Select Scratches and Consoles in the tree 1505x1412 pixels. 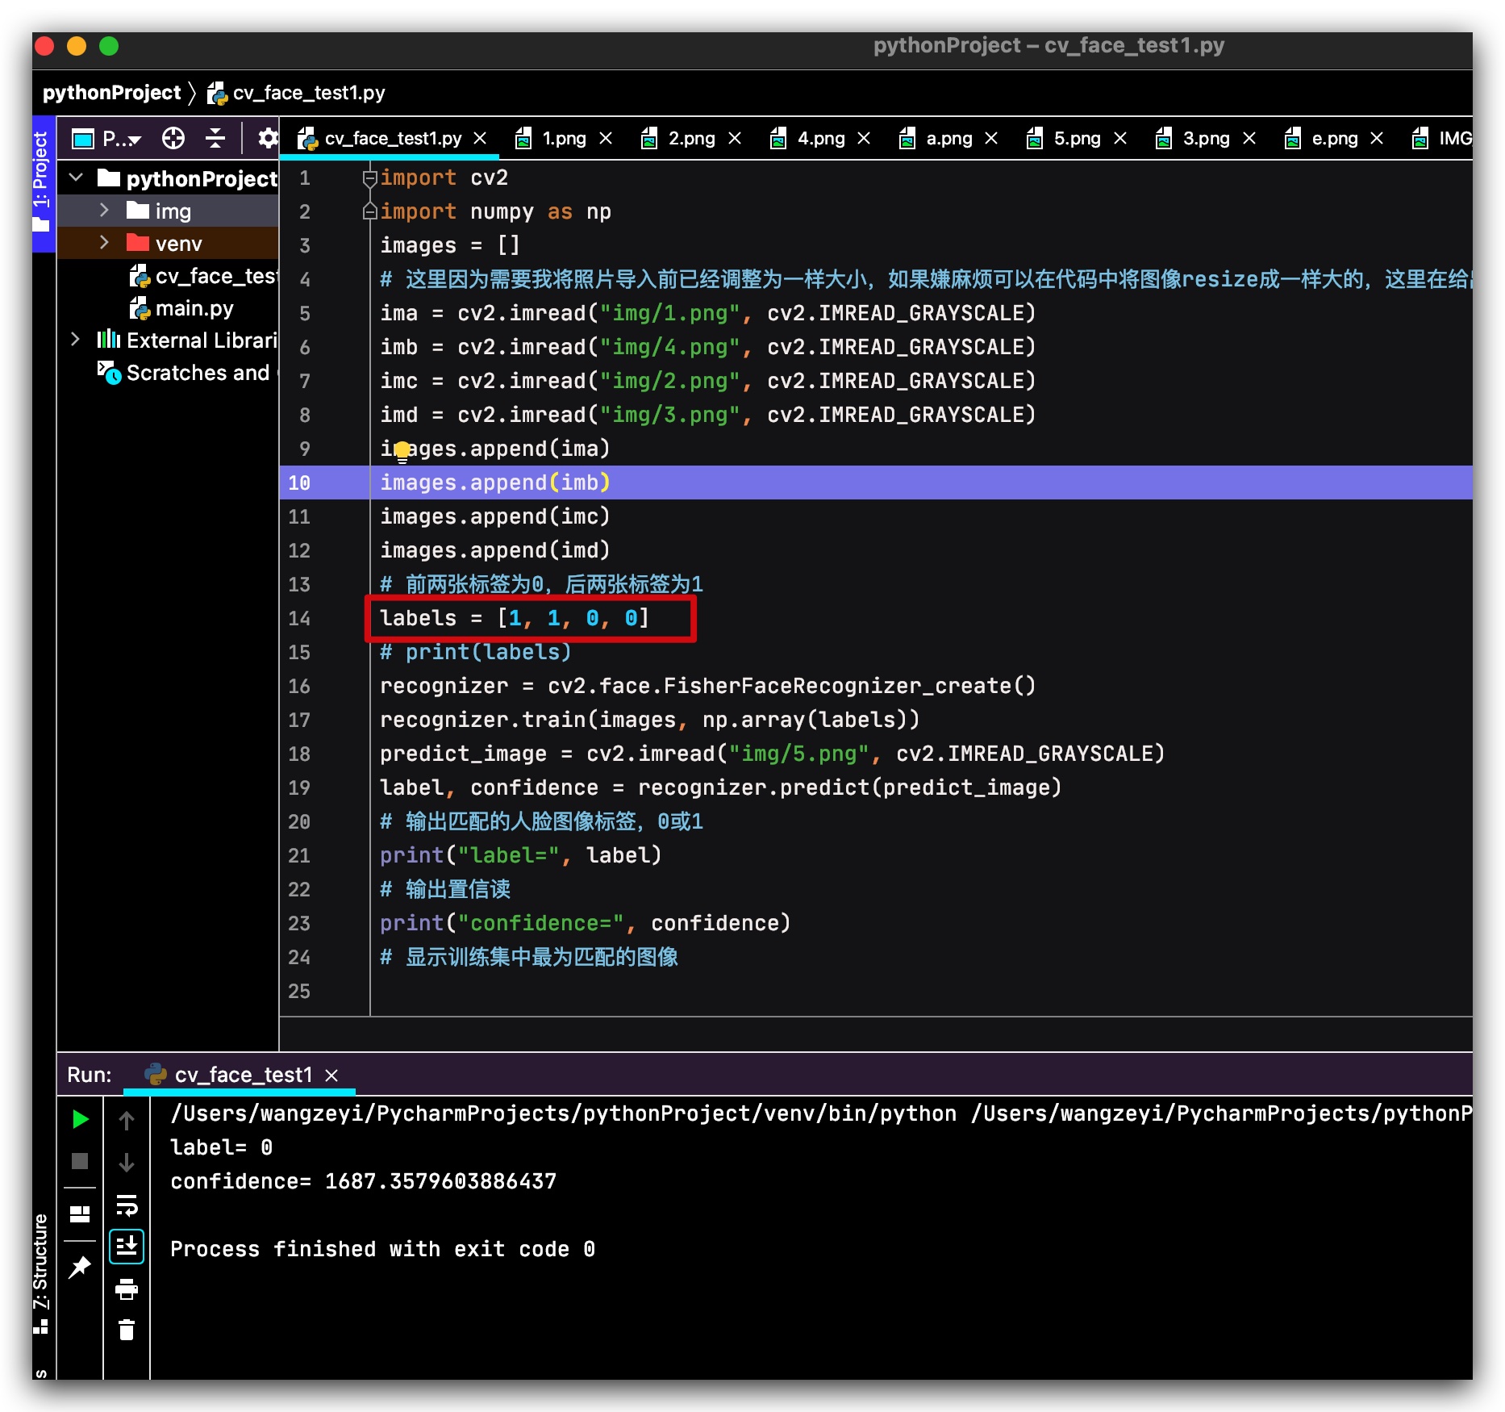[187, 373]
